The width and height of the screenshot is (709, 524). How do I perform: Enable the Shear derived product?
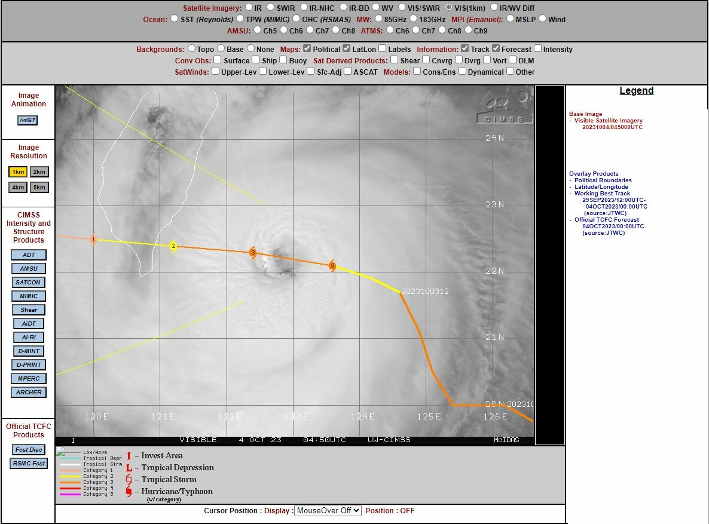pyautogui.click(x=395, y=60)
